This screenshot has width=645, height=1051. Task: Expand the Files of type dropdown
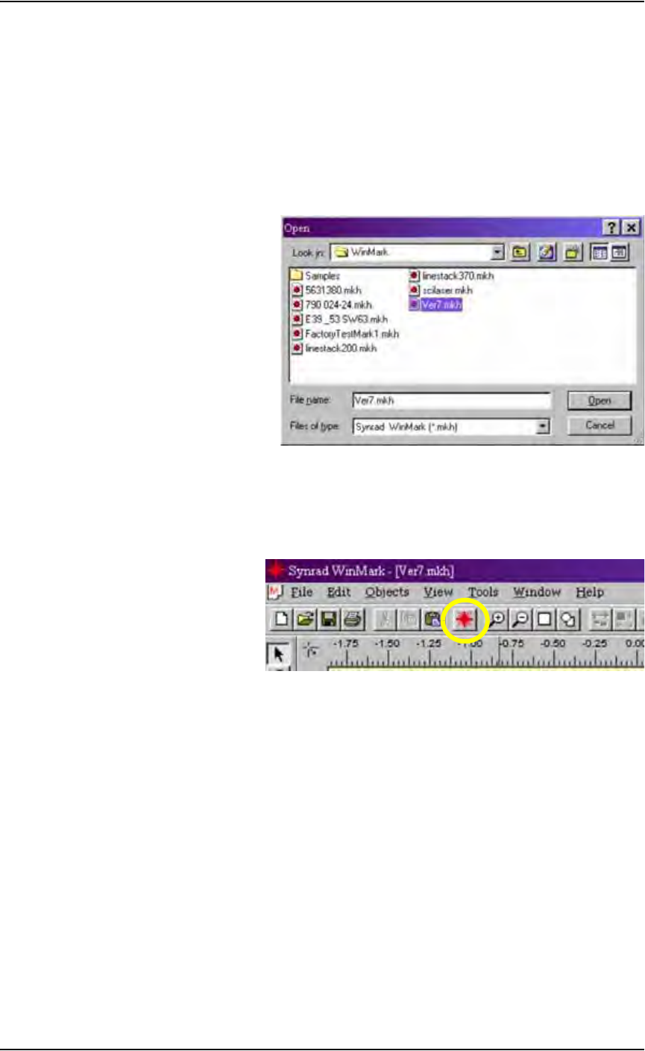click(x=543, y=426)
